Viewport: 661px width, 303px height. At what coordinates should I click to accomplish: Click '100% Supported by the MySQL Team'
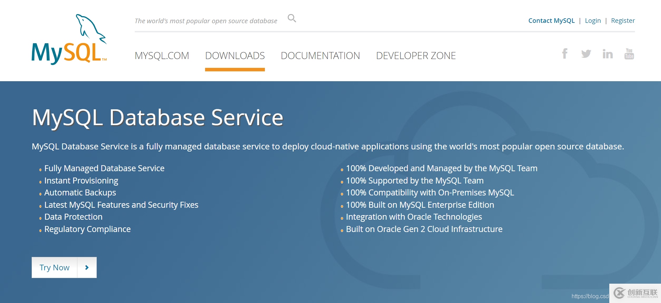click(x=415, y=181)
